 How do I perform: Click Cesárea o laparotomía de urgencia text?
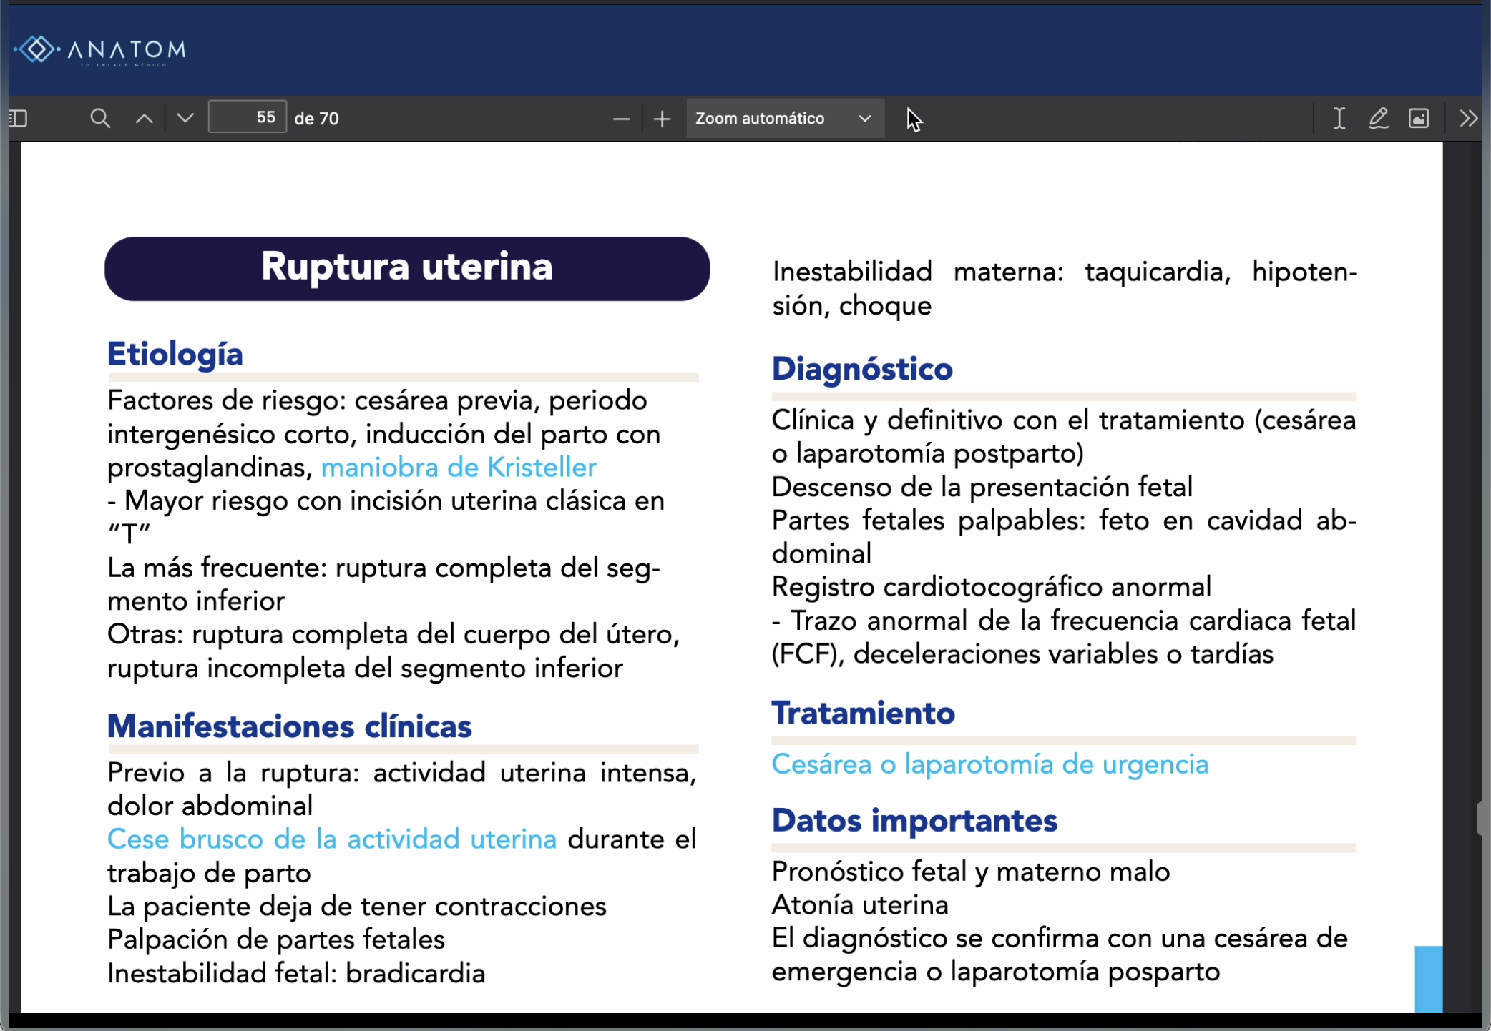point(989,764)
